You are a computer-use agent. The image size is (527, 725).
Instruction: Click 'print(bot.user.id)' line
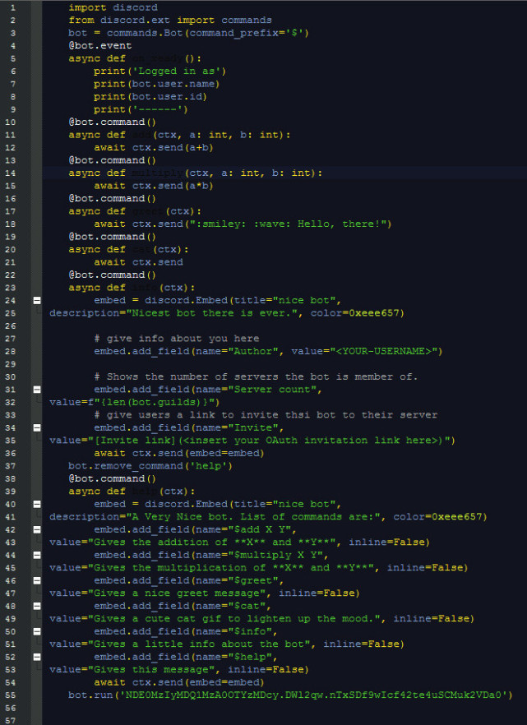tap(150, 97)
